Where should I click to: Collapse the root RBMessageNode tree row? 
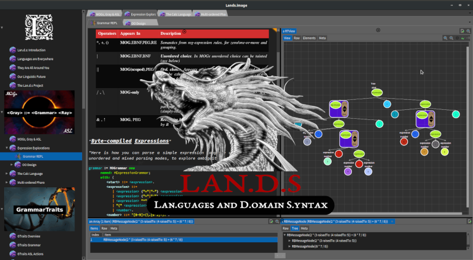[x=285, y=235]
